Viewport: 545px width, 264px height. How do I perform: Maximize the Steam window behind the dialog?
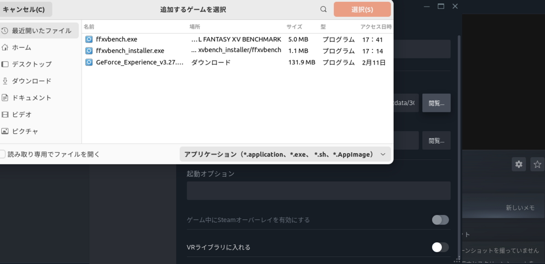click(x=441, y=6)
